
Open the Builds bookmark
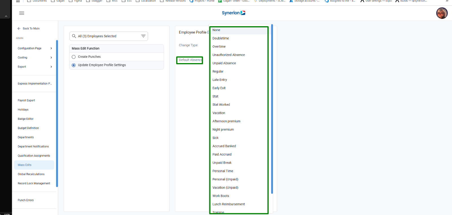[411, 1]
